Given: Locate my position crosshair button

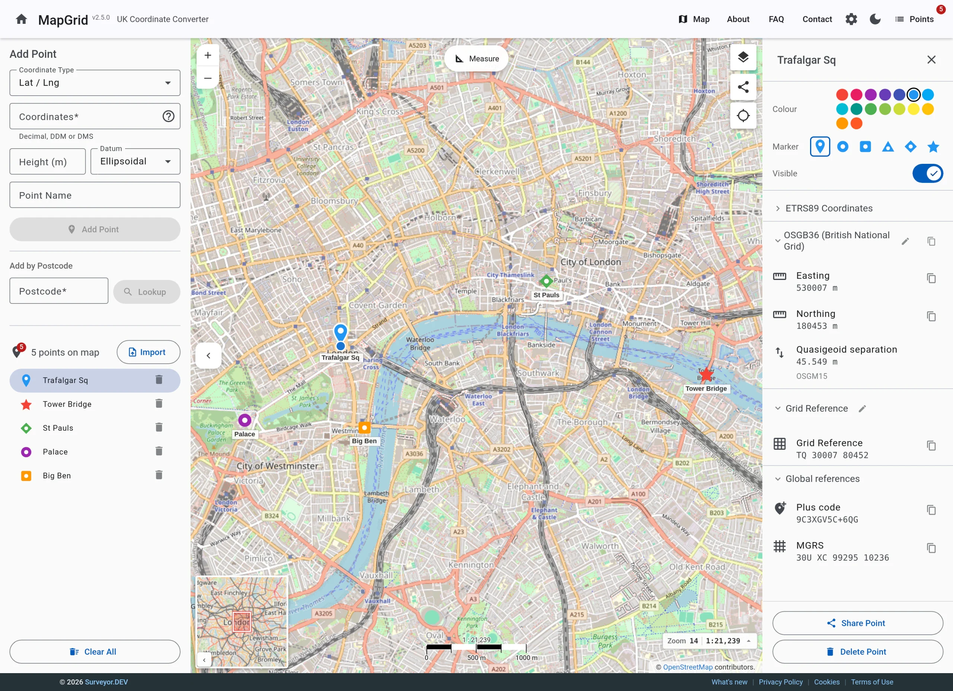Looking at the screenshot, I should (x=743, y=115).
